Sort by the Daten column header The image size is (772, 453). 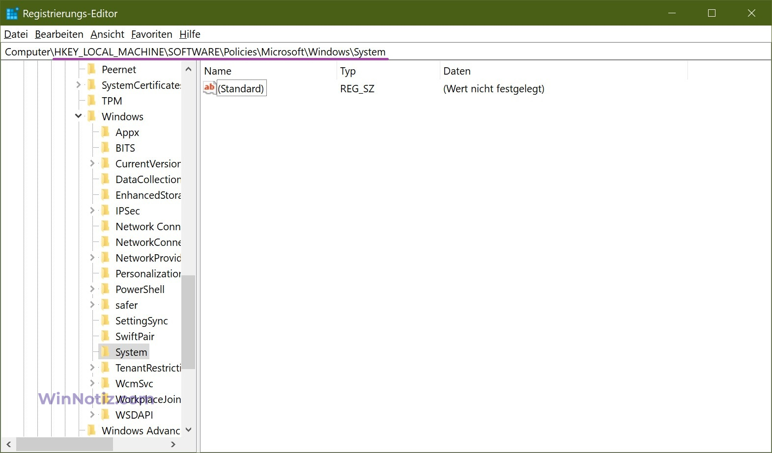point(564,71)
